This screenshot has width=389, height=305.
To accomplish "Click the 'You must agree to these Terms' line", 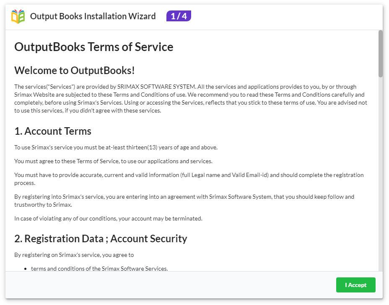I will point(113,161).
